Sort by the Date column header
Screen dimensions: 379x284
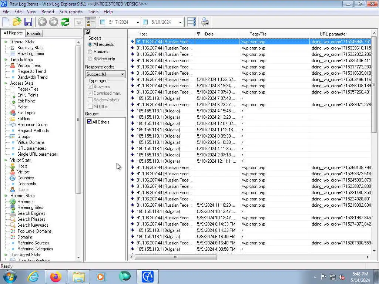(x=217, y=34)
